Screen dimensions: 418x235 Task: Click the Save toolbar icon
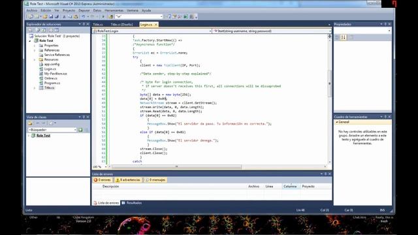(x=51, y=16)
